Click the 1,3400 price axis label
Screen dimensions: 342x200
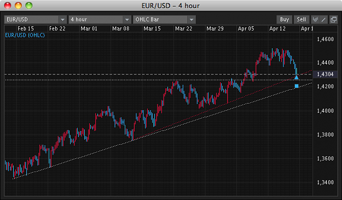pyautogui.click(x=325, y=182)
